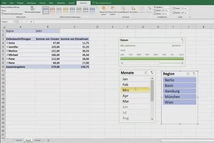This screenshot has height=143, width=214.
Task: Clear filter on Monate slicer
Action: click(x=152, y=73)
